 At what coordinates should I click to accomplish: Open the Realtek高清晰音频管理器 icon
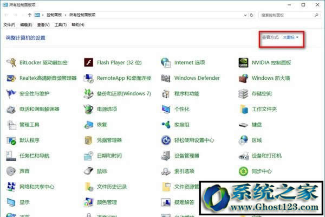[x=11, y=78]
